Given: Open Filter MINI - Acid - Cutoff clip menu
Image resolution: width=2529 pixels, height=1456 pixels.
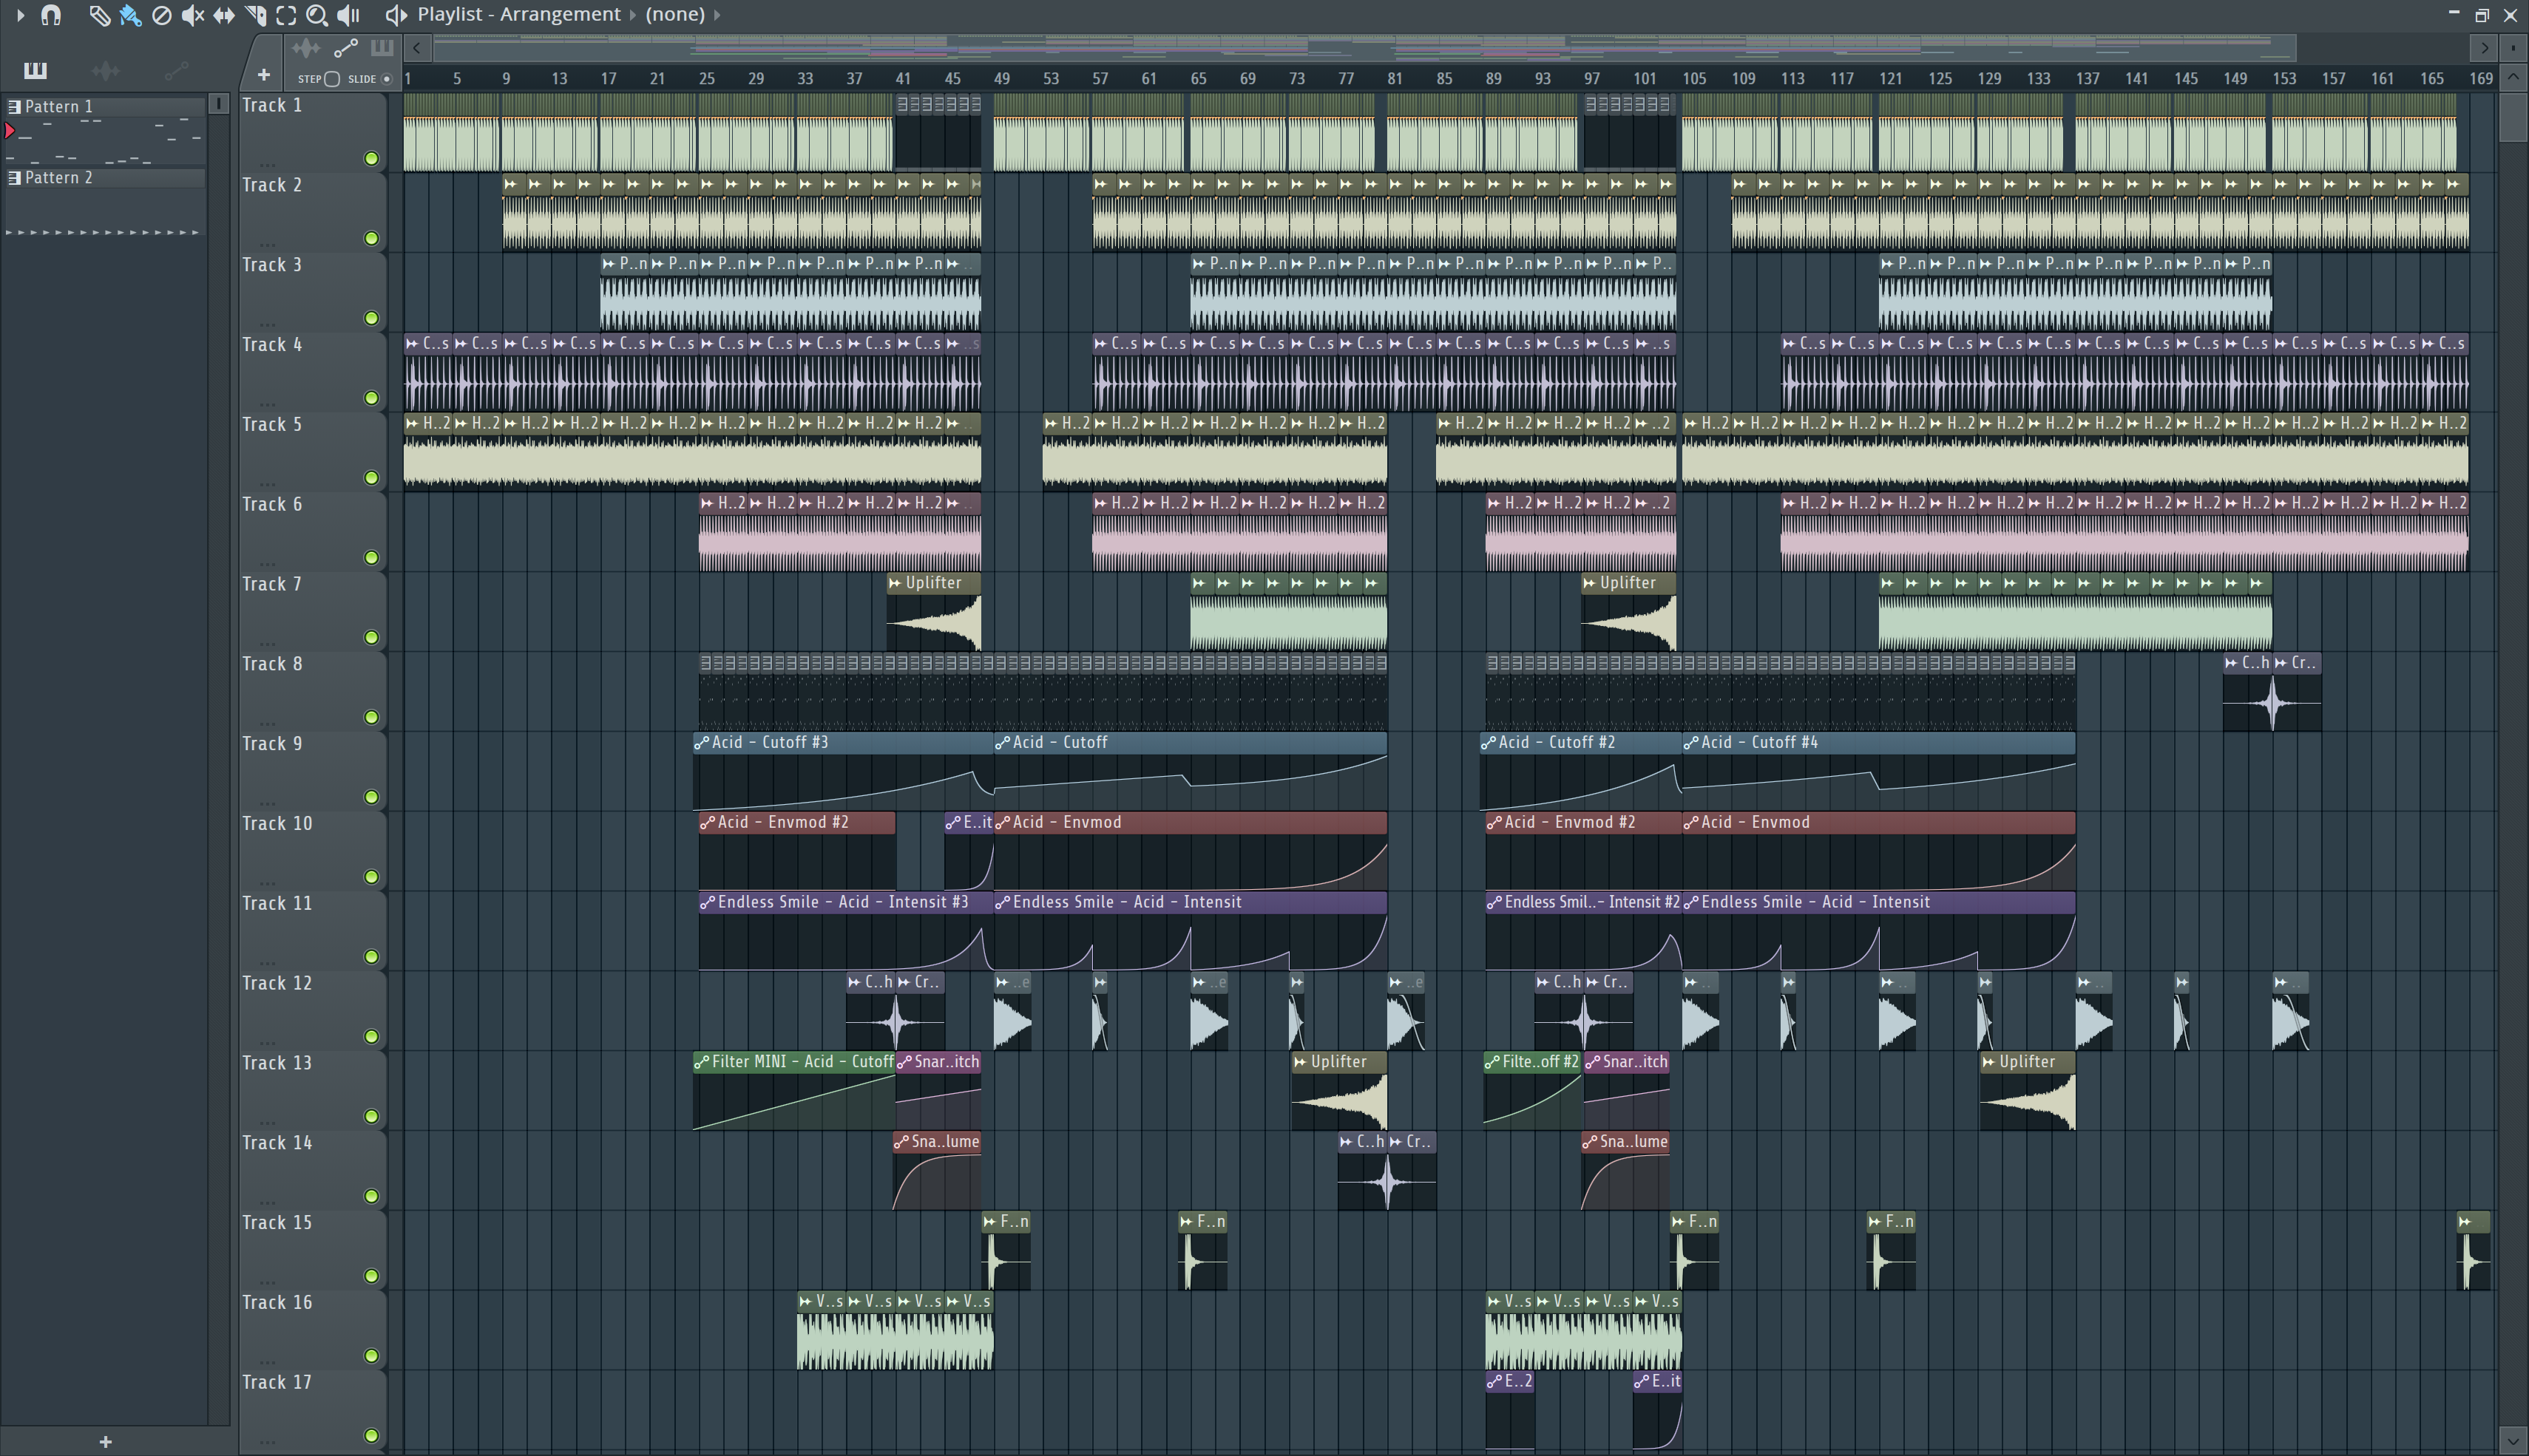Looking at the screenshot, I should click(x=701, y=1062).
